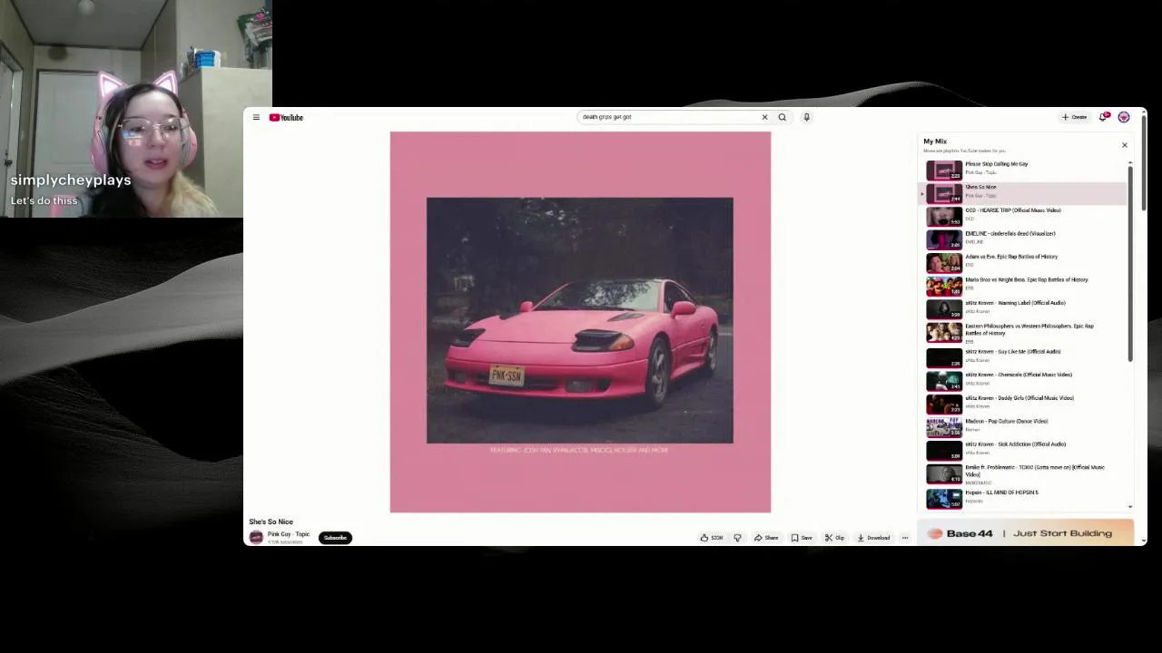The width and height of the screenshot is (1162, 653).
Task: Open more actions three-dot menu
Action: click(904, 538)
